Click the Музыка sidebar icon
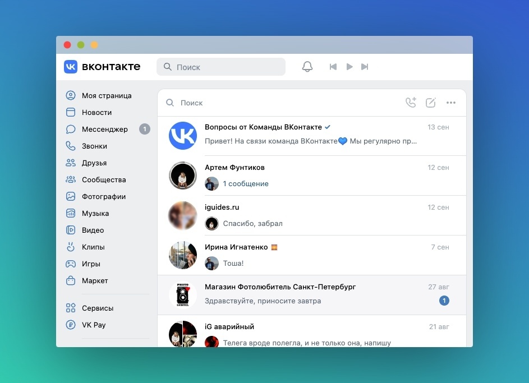This screenshot has height=383, width=529. pos(71,214)
